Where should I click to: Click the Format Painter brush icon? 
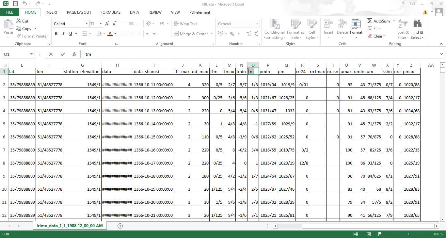pyautogui.click(x=19, y=36)
